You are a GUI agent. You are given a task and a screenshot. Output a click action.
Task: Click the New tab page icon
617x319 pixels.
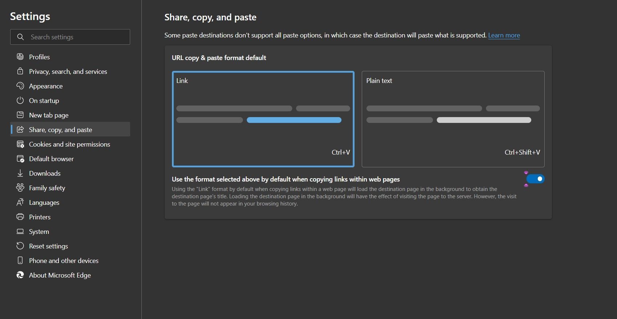[x=20, y=115]
